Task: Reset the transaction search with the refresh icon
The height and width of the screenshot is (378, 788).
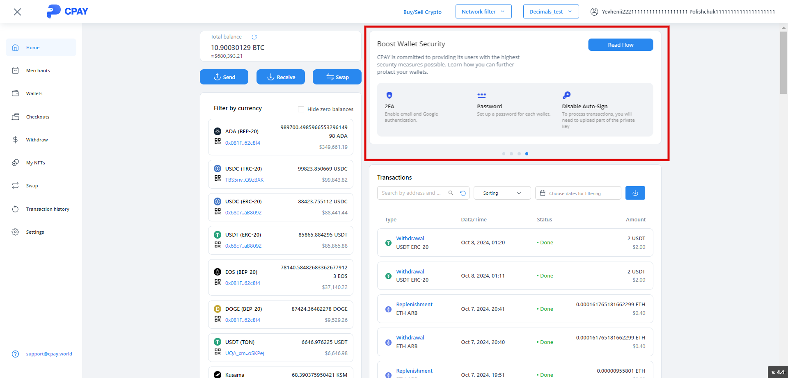Action: tap(463, 193)
